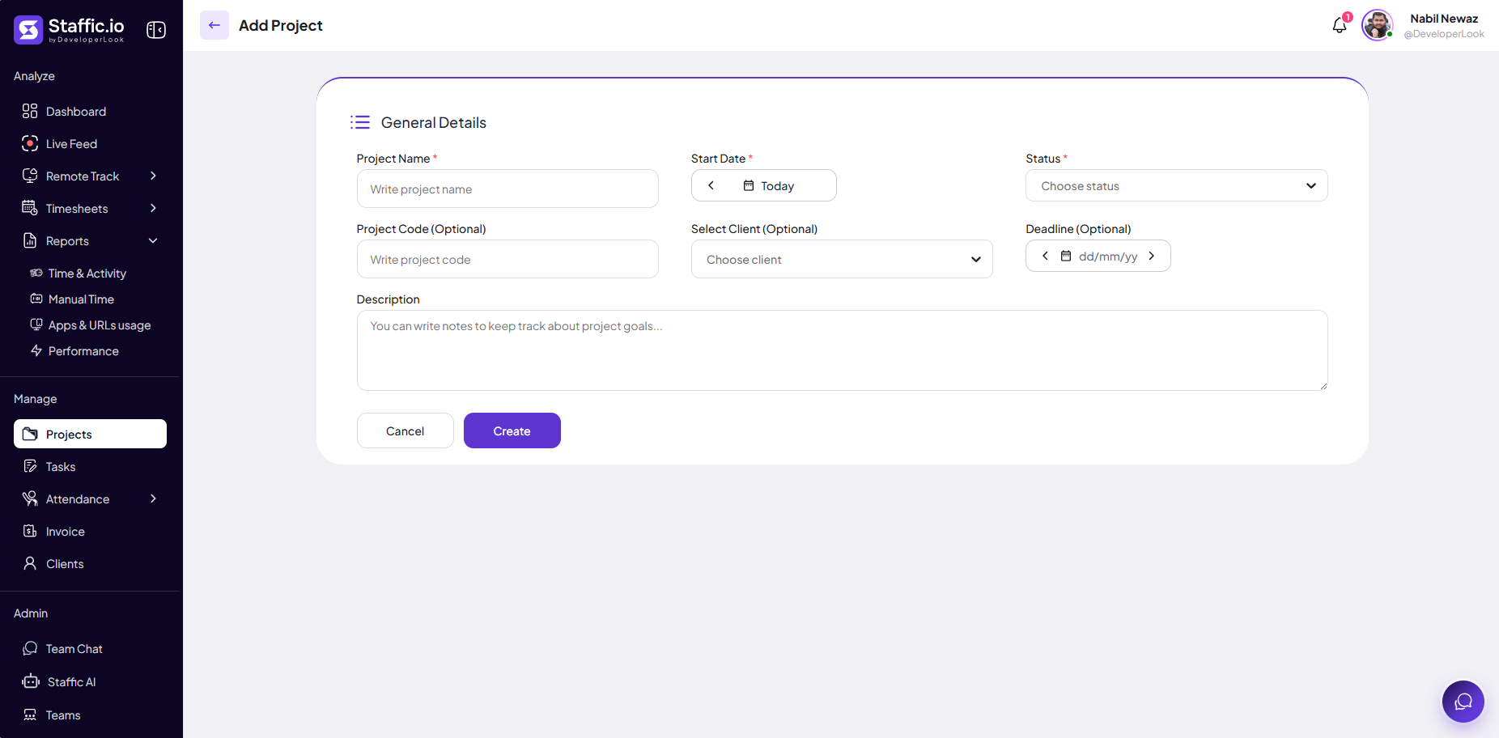This screenshot has width=1499, height=738.
Task: Click the Deadline calendar icon
Action: pyautogui.click(x=1066, y=256)
